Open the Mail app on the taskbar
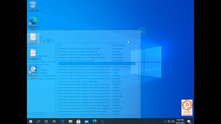This screenshot has width=221, height=124. [87, 121]
